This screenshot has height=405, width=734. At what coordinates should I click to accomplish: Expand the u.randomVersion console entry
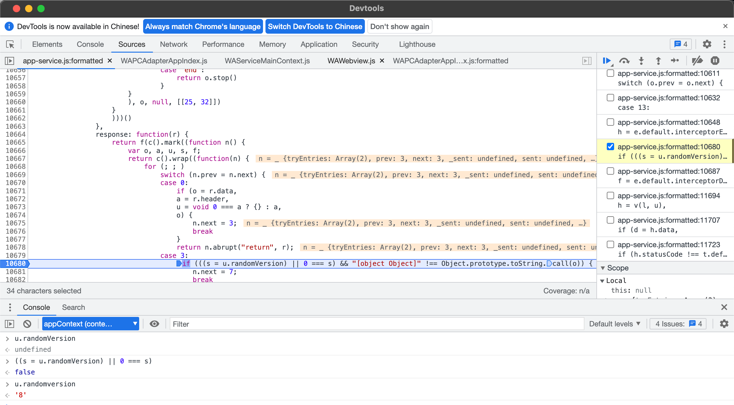pyautogui.click(x=7, y=339)
